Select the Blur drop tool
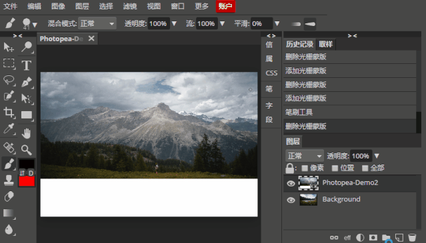 pyautogui.click(x=9, y=230)
